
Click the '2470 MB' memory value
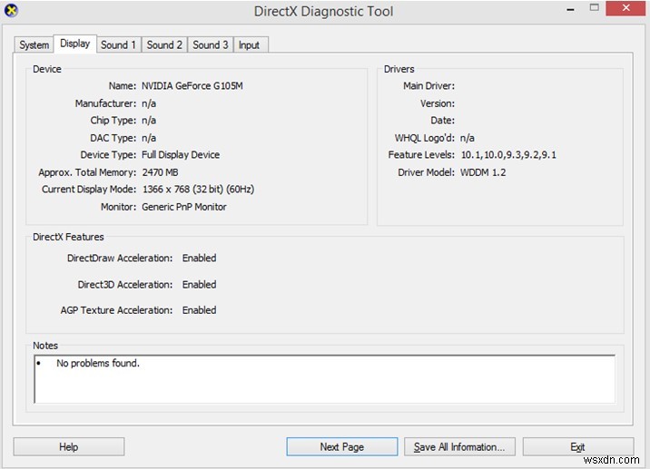tap(160, 172)
